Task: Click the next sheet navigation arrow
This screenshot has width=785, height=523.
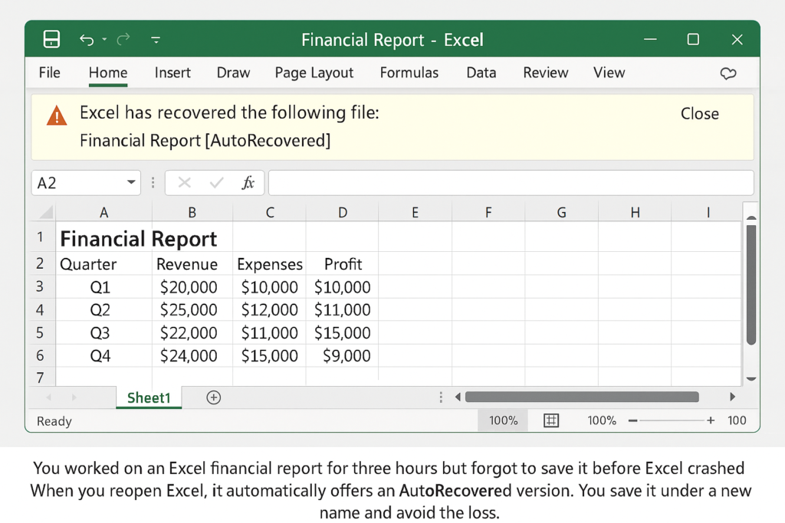Action: click(74, 397)
